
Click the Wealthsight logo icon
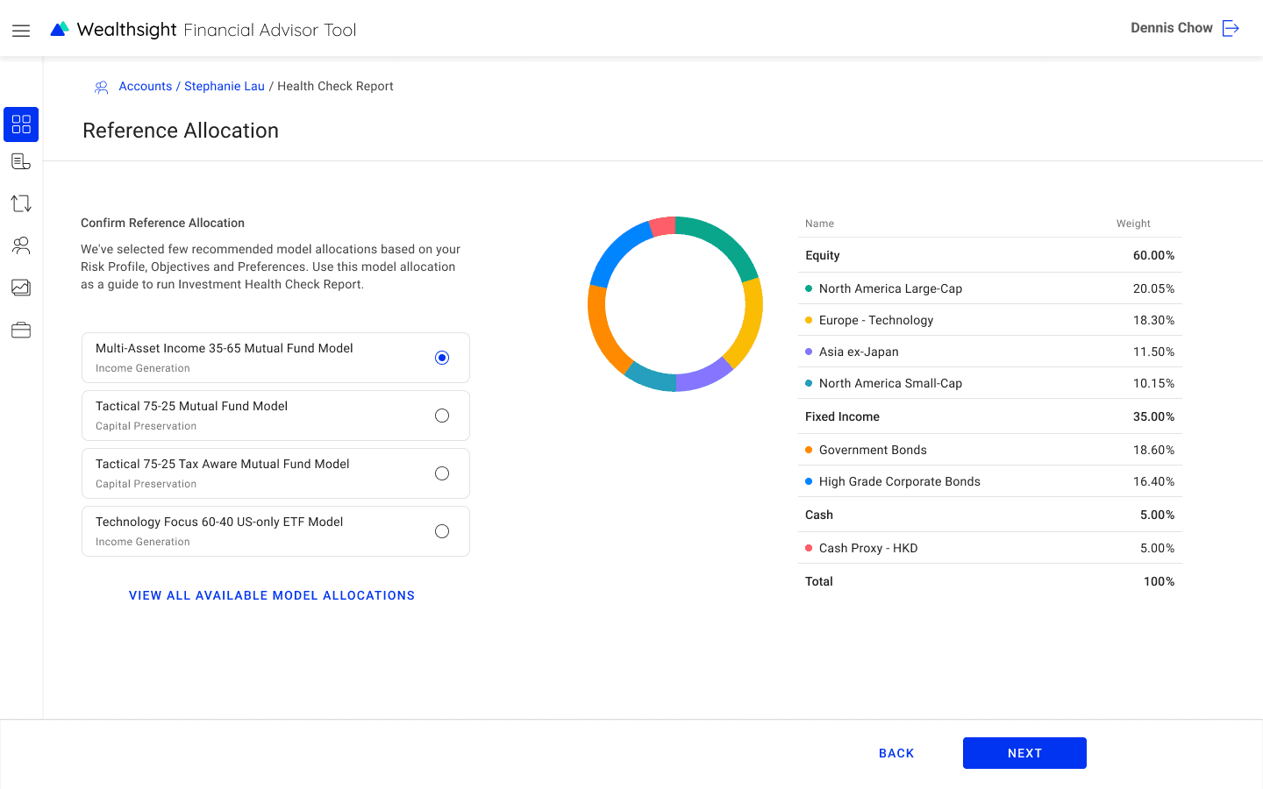(x=60, y=30)
